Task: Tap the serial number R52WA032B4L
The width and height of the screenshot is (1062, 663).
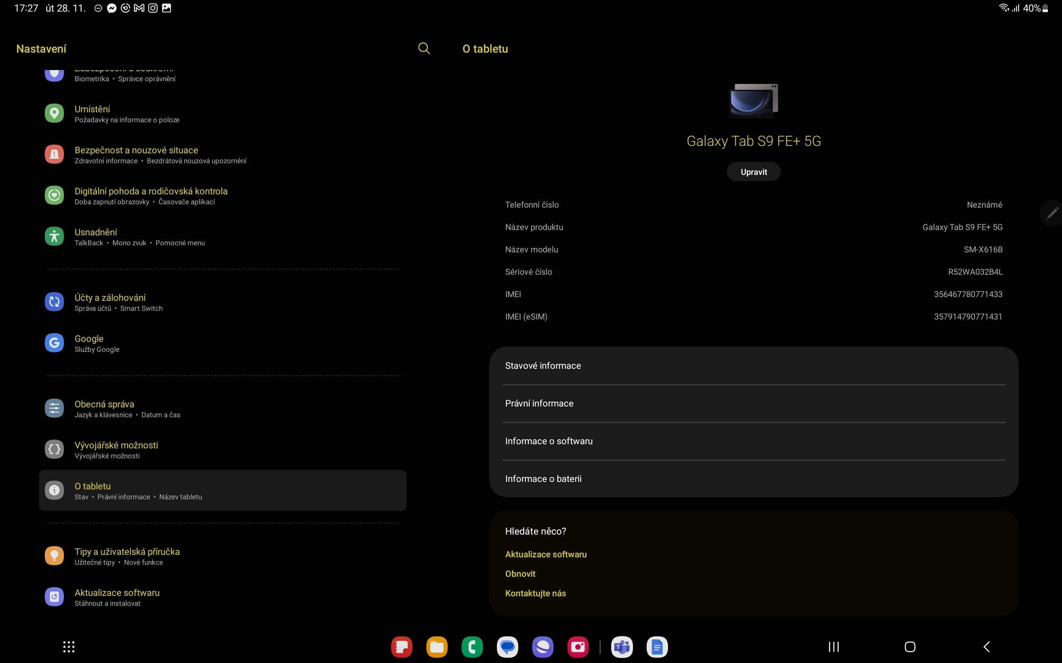Action: pyautogui.click(x=975, y=272)
